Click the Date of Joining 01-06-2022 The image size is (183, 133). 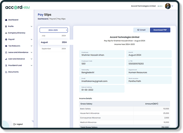(102, 89)
